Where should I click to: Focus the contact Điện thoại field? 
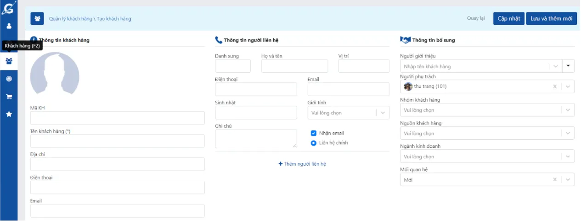pos(256,89)
